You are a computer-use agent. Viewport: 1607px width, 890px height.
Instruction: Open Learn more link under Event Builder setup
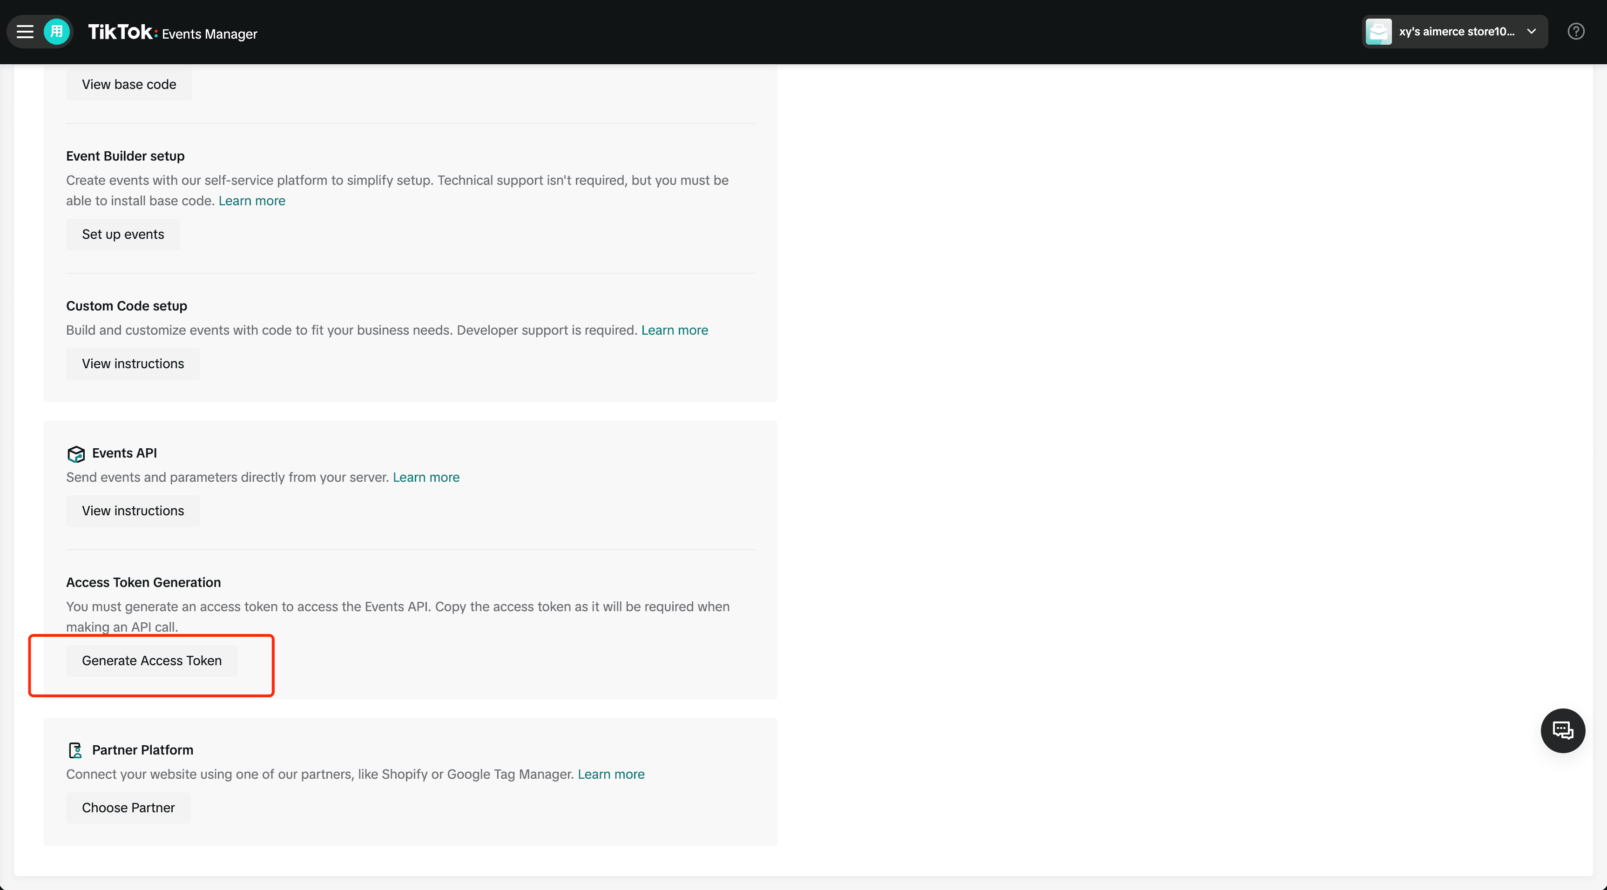click(252, 201)
